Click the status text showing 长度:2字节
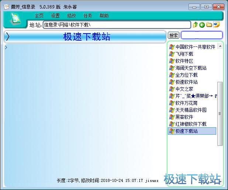The image size is (228, 190). click(107, 180)
